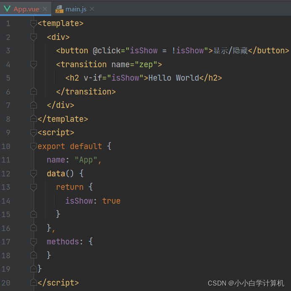This screenshot has width=291, height=291.
Task: Collapse the transition block on line 4
Action: click(34, 65)
